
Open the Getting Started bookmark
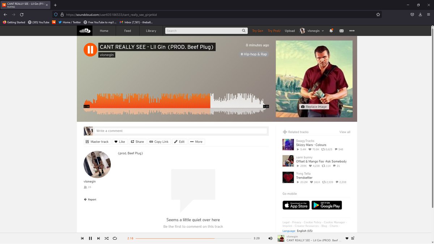pos(14,22)
